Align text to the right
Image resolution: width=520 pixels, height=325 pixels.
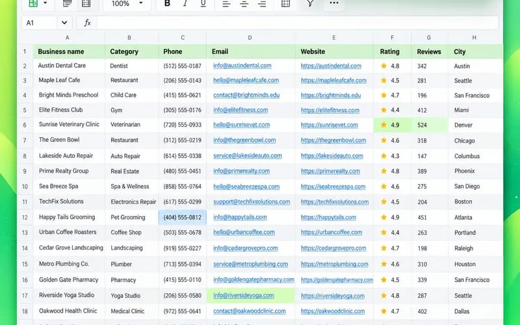262,4
